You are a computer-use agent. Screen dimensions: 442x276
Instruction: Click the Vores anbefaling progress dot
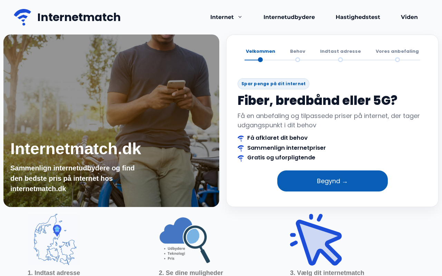pyautogui.click(x=397, y=60)
